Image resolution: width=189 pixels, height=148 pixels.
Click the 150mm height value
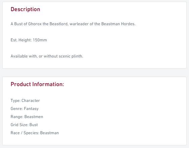pyautogui.click(x=40, y=40)
